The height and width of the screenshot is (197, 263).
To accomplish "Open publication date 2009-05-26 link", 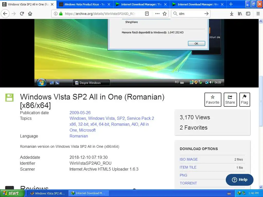I will tap(80, 113).
